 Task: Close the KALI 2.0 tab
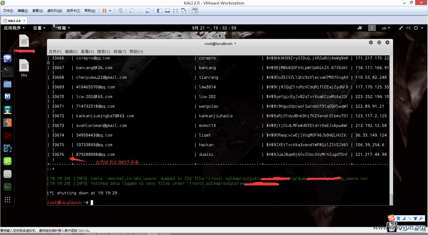(24, 21)
